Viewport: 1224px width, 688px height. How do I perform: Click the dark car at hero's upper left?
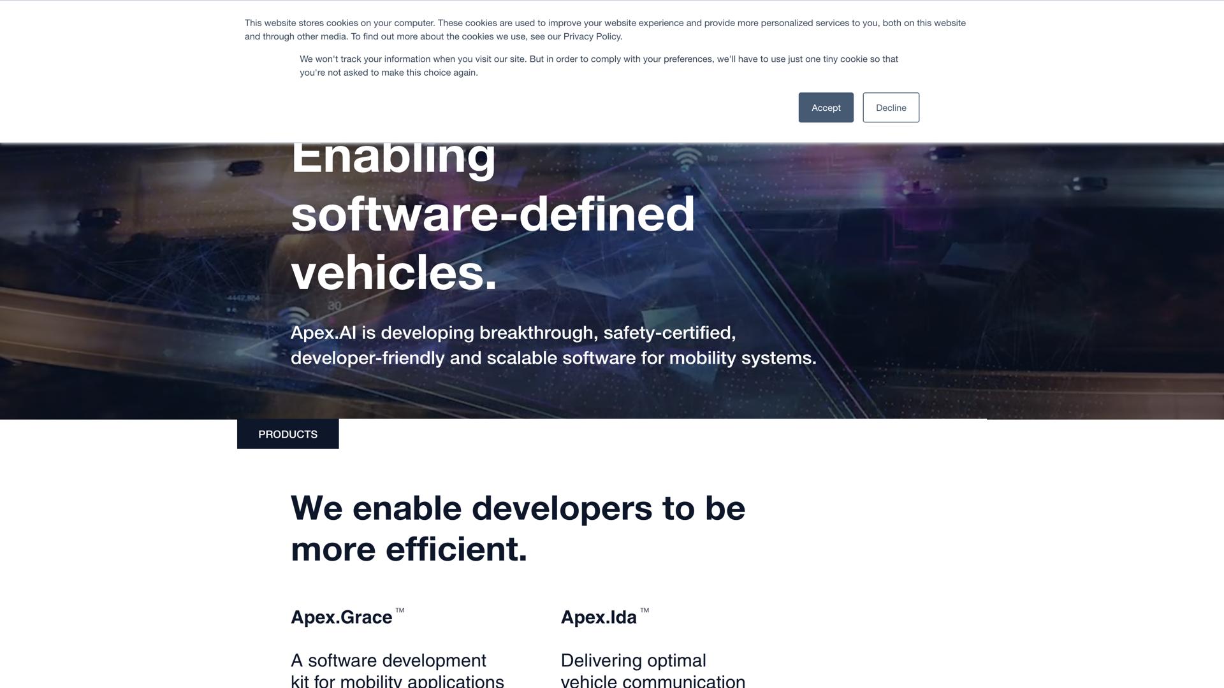point(244,168)
